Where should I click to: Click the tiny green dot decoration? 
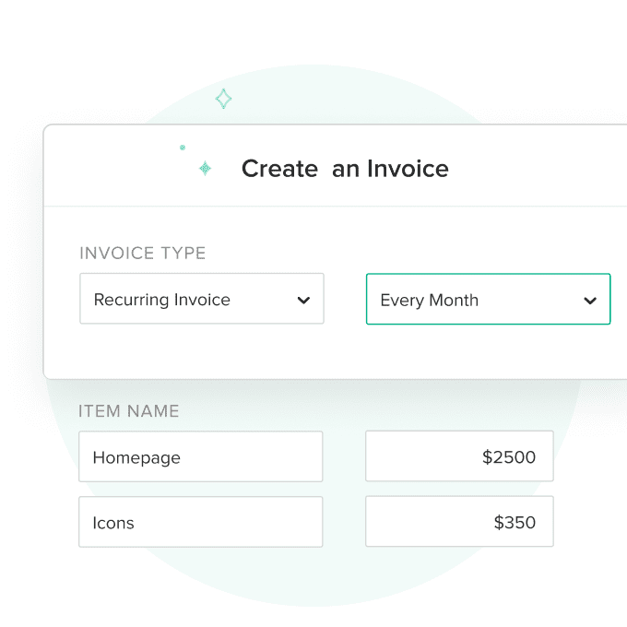tap(183, 148)
